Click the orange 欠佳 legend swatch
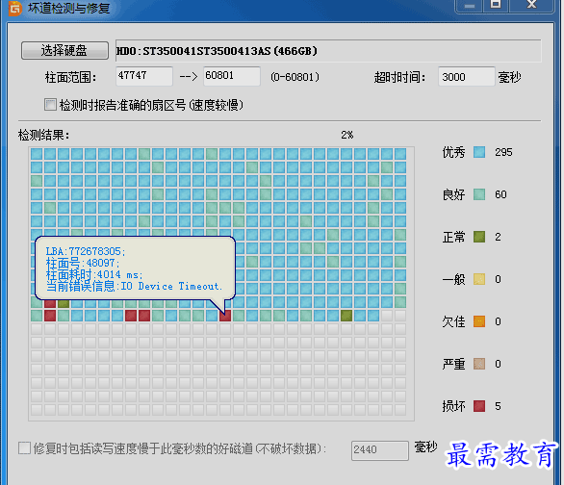This screenshot has width=564, height=485. tap(479, 321)
